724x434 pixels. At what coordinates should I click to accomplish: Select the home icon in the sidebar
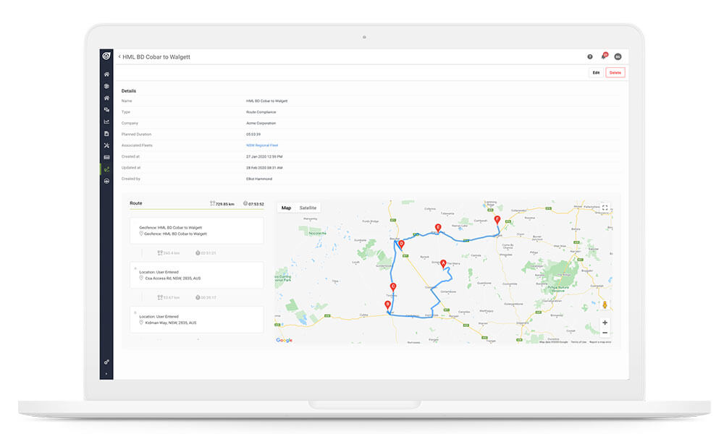coord(106,74)
